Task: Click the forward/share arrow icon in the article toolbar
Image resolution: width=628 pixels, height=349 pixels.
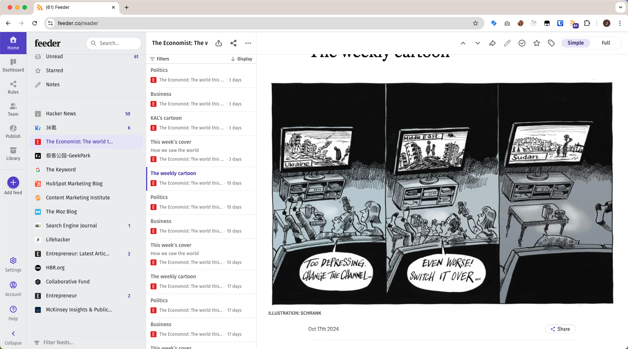Action: click(493, 43)
